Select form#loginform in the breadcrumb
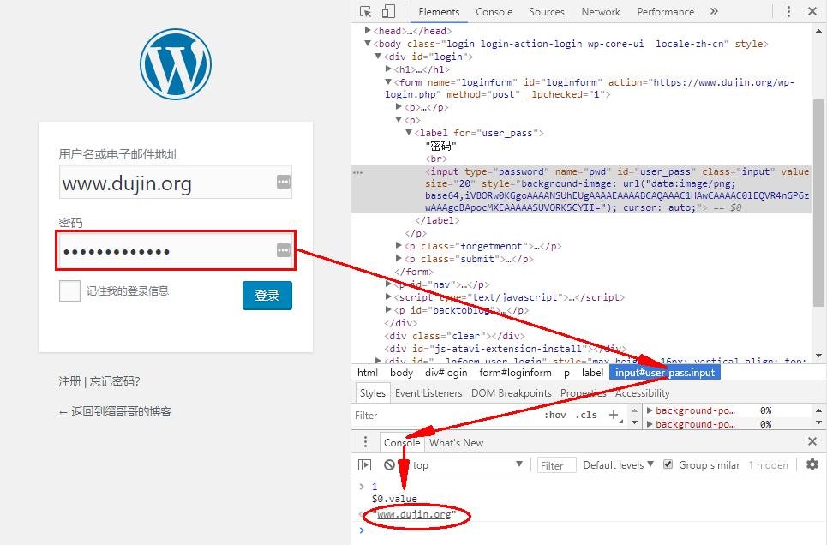827x545 pixels. [515, 373]
